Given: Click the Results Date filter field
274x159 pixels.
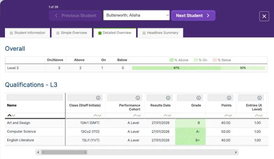Looking at the screenshot, I should click(159, 98).
